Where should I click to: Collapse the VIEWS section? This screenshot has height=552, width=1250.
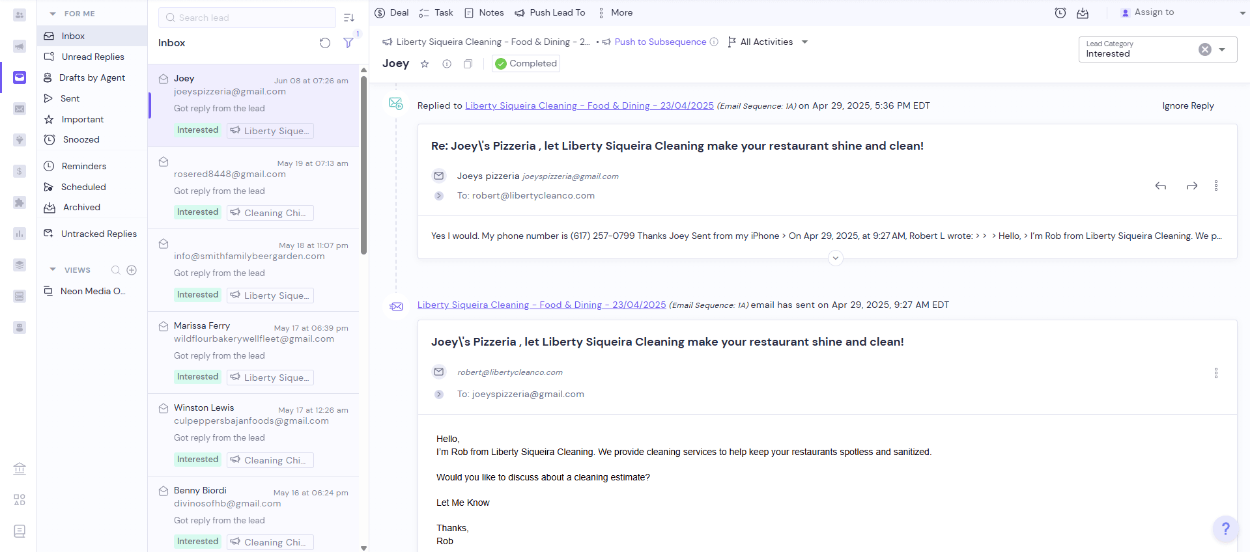(x=53, y=269)
